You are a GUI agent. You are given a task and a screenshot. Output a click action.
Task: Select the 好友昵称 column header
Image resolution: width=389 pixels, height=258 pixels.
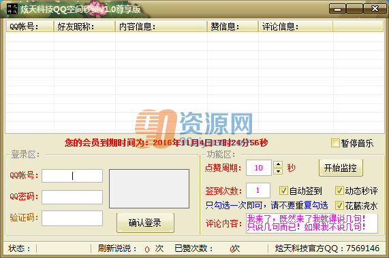(x=84, y=26)
